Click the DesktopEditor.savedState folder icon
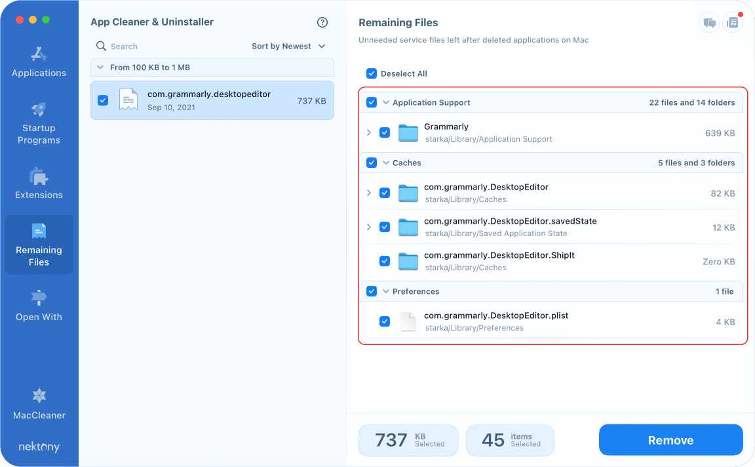The width and height of the screenshot is (755, 467). point(408,227)
